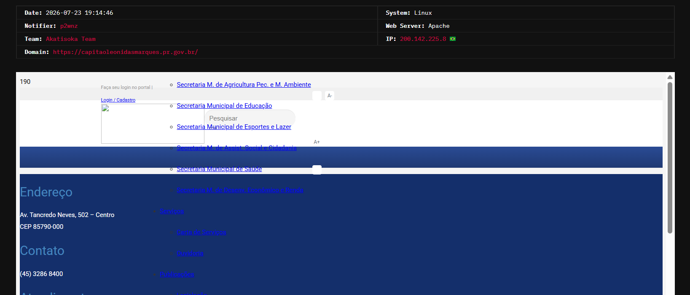Image resolution: width=690 pixels, height=295 pixels.
Task: Click the small white square button beside A-
Action: coord(317,96)
